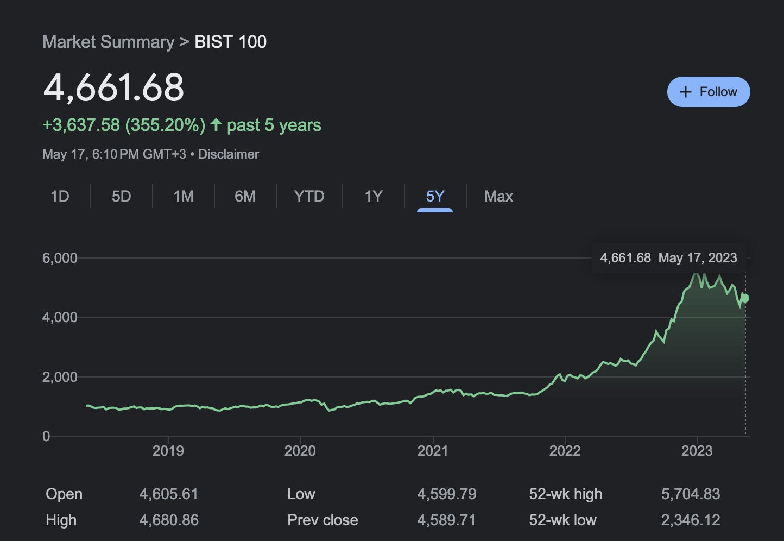The width and height of the screenshot is (784, 541).
Task: Select the active 5Y range tab
Action: tap(435, 196)
